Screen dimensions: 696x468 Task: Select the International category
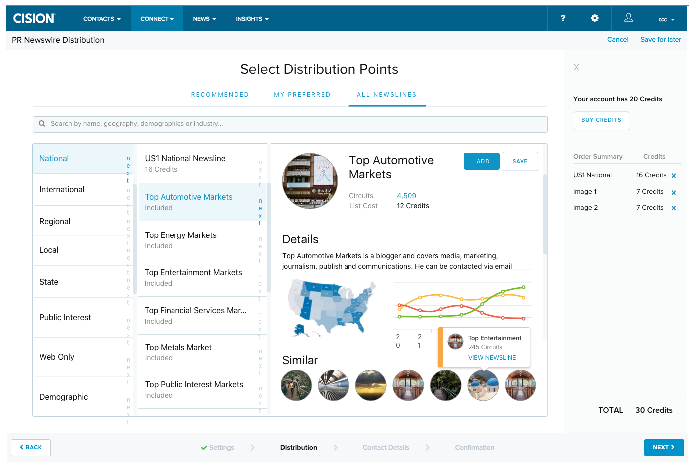point(62,190)
